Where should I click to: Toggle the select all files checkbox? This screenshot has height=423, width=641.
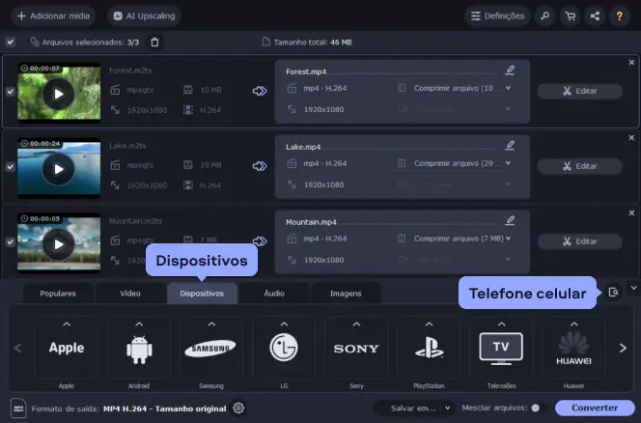click(11, 42)
